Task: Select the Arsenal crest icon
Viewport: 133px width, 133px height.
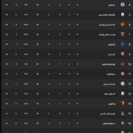Action: click(x=123, y=54)
